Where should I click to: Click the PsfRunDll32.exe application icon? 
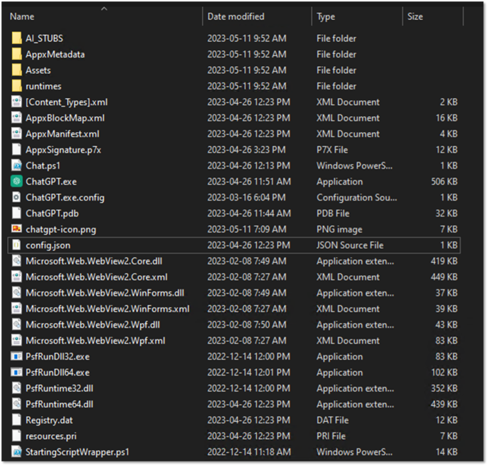(x=17, y=356)
